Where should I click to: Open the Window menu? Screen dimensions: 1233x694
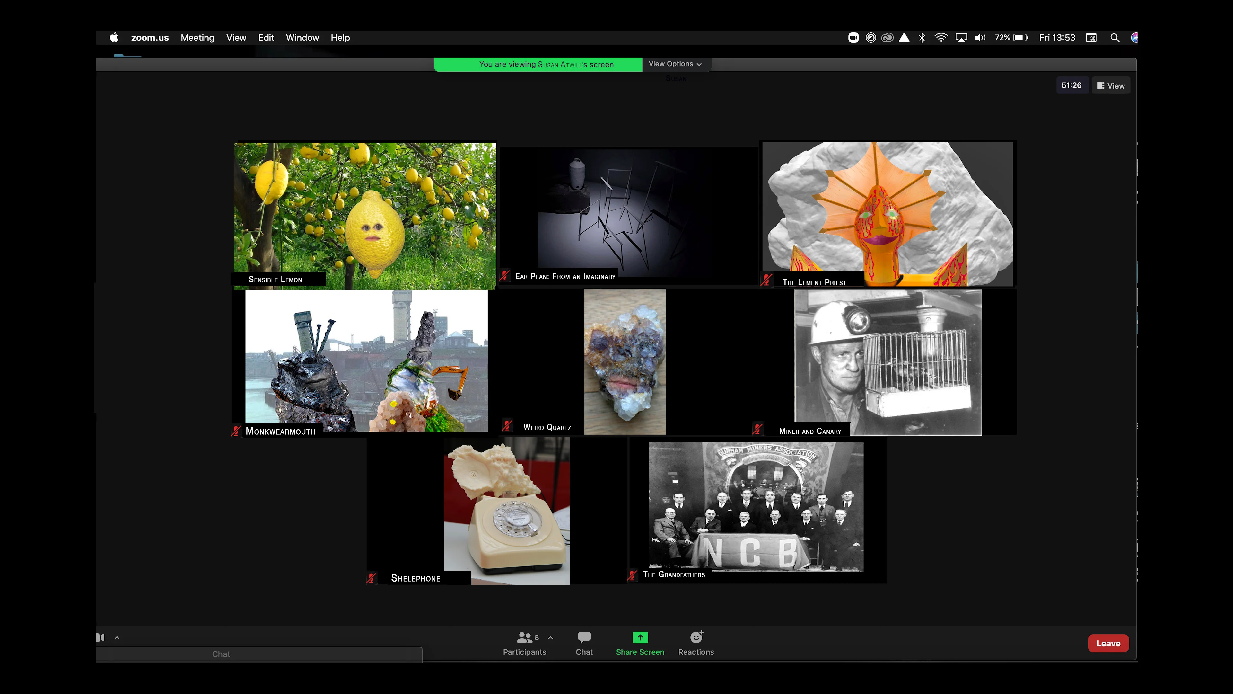[x=302, y=38]
